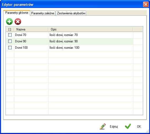This screenshot has height=134, width=150.
Task: Tick the Drzwi 90 checkbox
Action: tap(10, 41)
